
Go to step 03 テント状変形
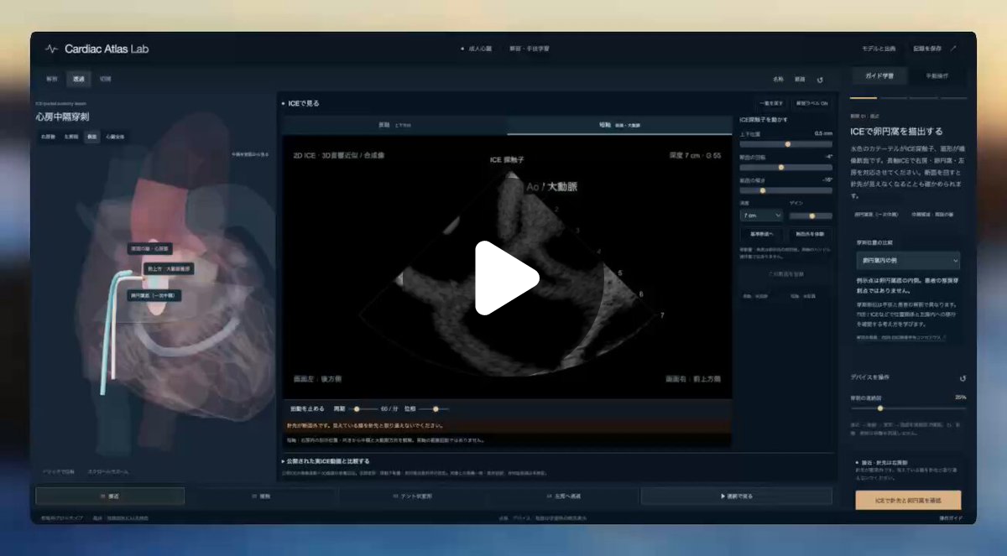click(414, 496)
